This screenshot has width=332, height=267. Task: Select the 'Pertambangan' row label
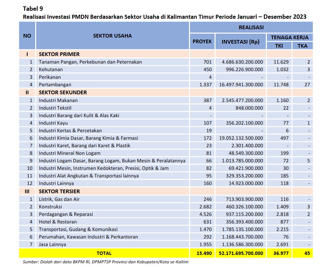point(55,85)
